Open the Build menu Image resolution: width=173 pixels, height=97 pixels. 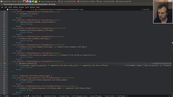pos(10,7)
